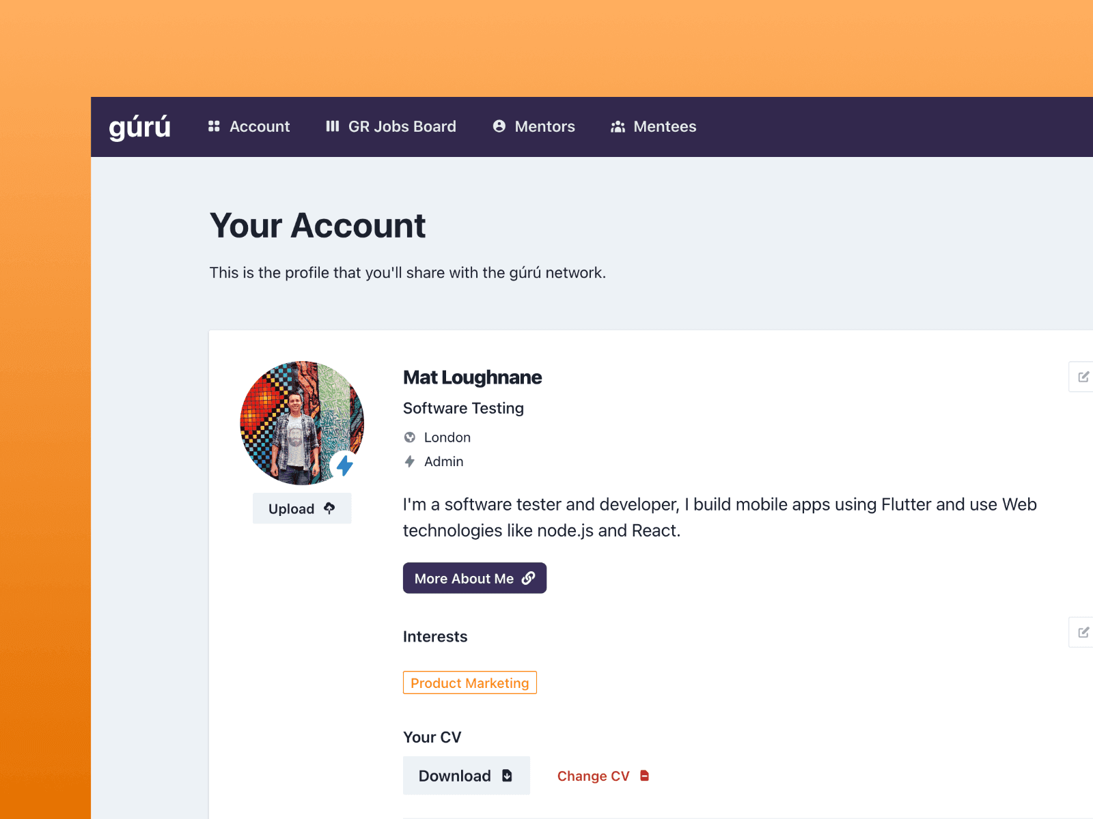1093x819 pixels.
Task: Open the Account menu item
Action: tap(259, 127)
